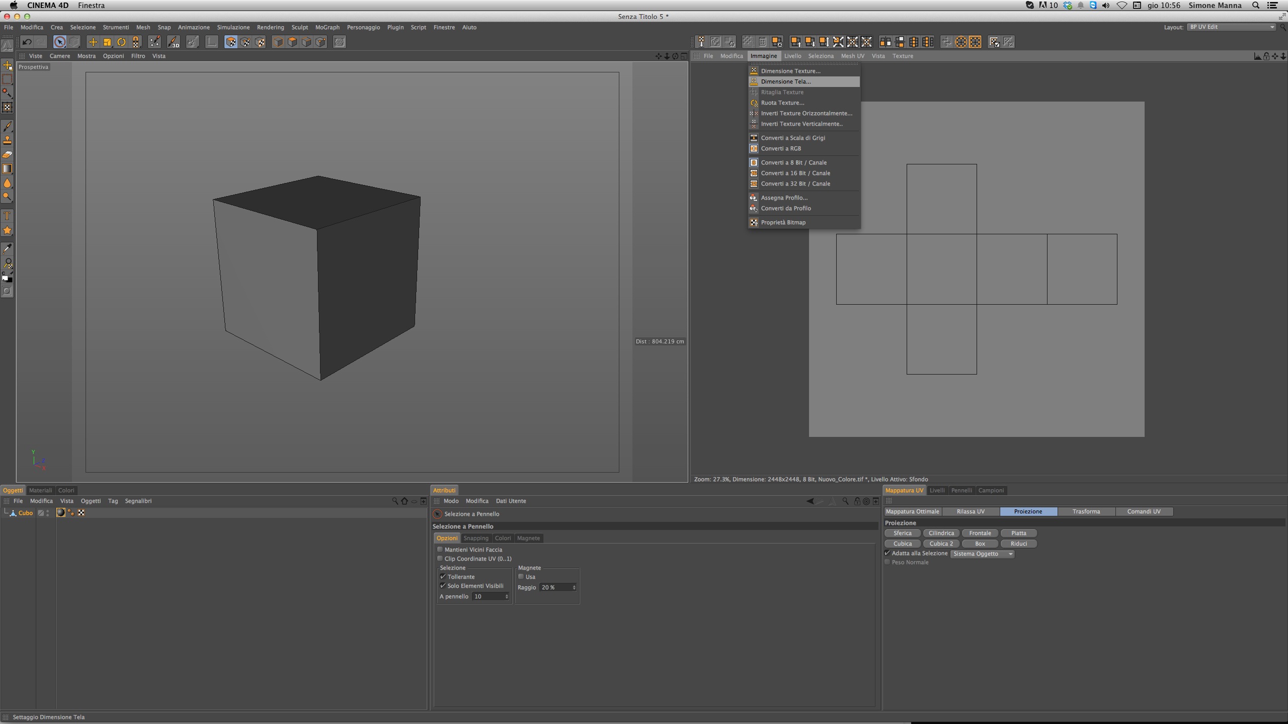Switch to the Materiali tab
This screenshot has width=1288, height=724.
pyautogui.click(x=40, y=490)
